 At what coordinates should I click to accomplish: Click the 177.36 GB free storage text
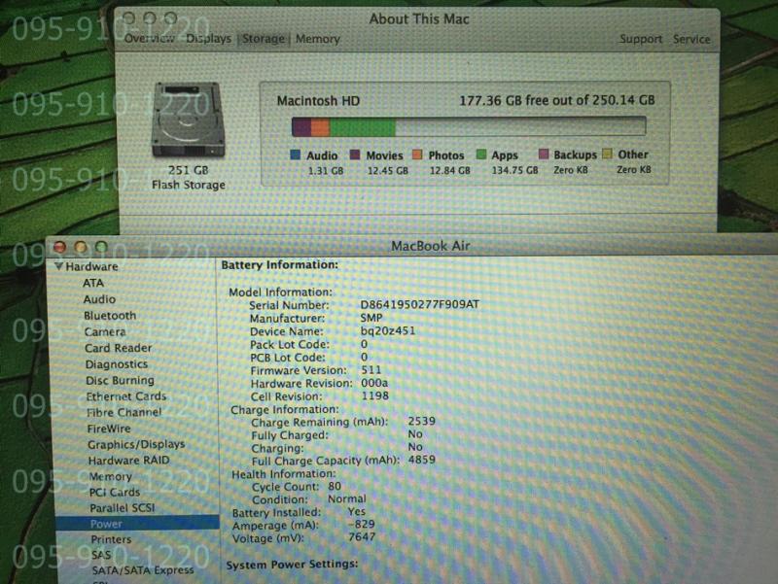pos(557,101)
